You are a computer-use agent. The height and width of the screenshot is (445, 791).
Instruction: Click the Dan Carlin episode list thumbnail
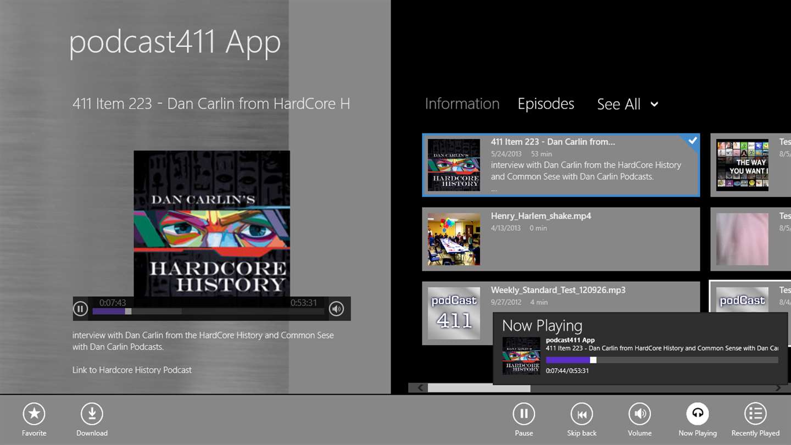coord(454,165)
